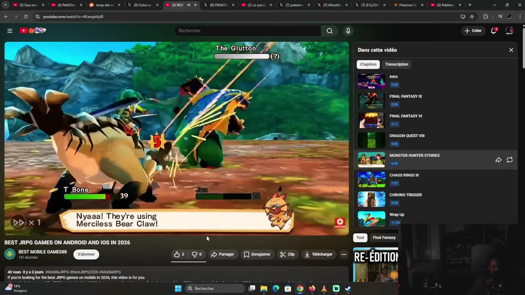This screenshot has height=295, width=525.
Task: Open the account avatar menu
Action: [x=509, y=31]
